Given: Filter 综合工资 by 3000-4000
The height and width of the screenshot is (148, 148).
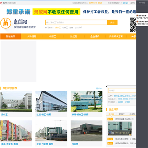Looking at the screenshot, I should pyautogui.click(x=123, y=99).
